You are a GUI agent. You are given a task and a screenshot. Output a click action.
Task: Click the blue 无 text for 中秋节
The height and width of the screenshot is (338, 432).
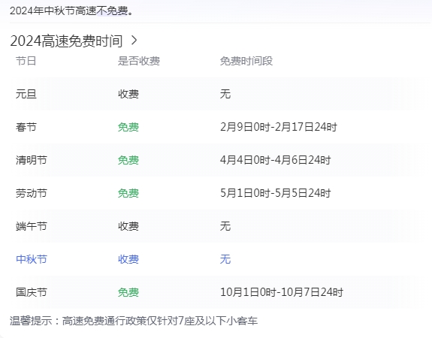pos(225,259)
